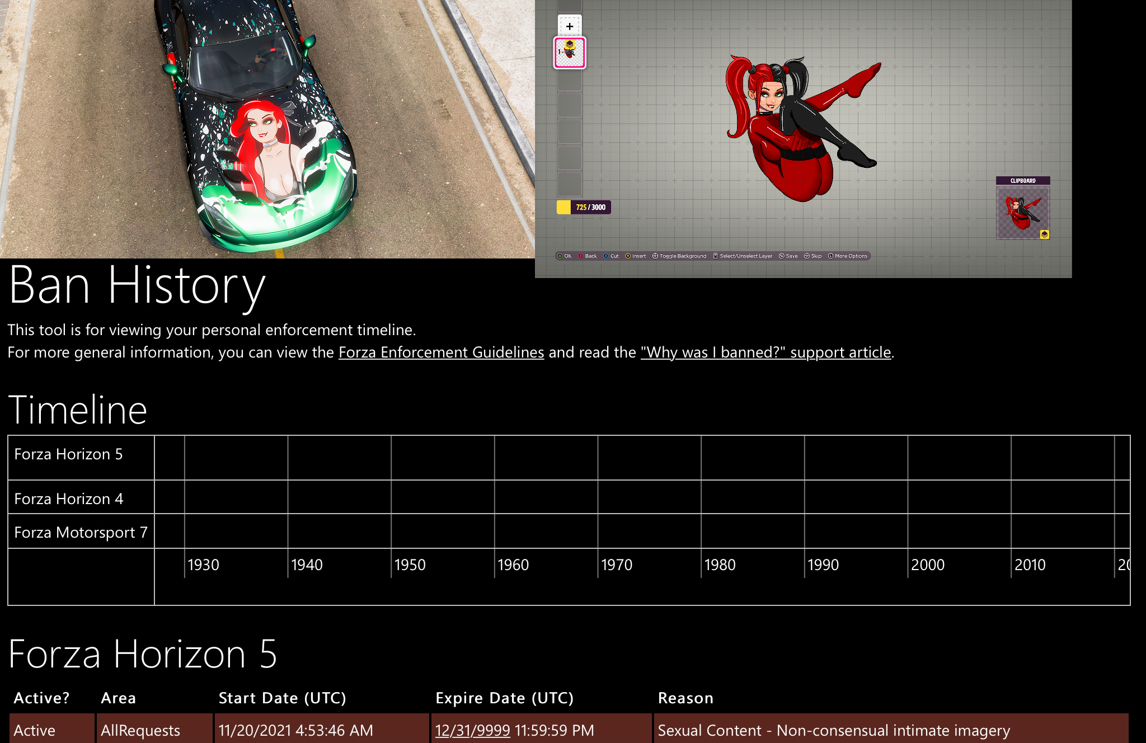Click the red Back button icon
Image resolution: width=1146 pixels, height=743 pixels.
581,256
